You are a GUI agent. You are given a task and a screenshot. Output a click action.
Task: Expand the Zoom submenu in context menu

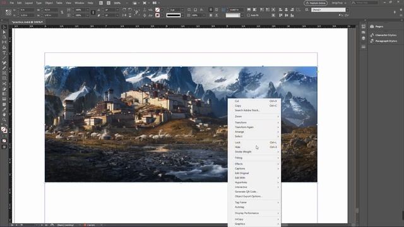254,117
